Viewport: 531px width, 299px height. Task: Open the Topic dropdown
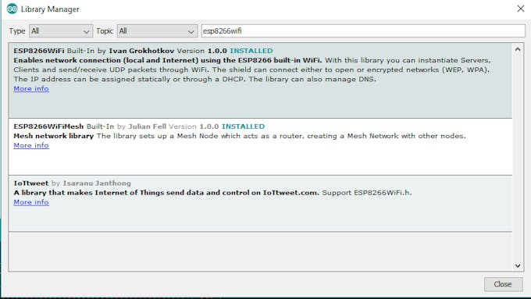(x=157, y=30)
